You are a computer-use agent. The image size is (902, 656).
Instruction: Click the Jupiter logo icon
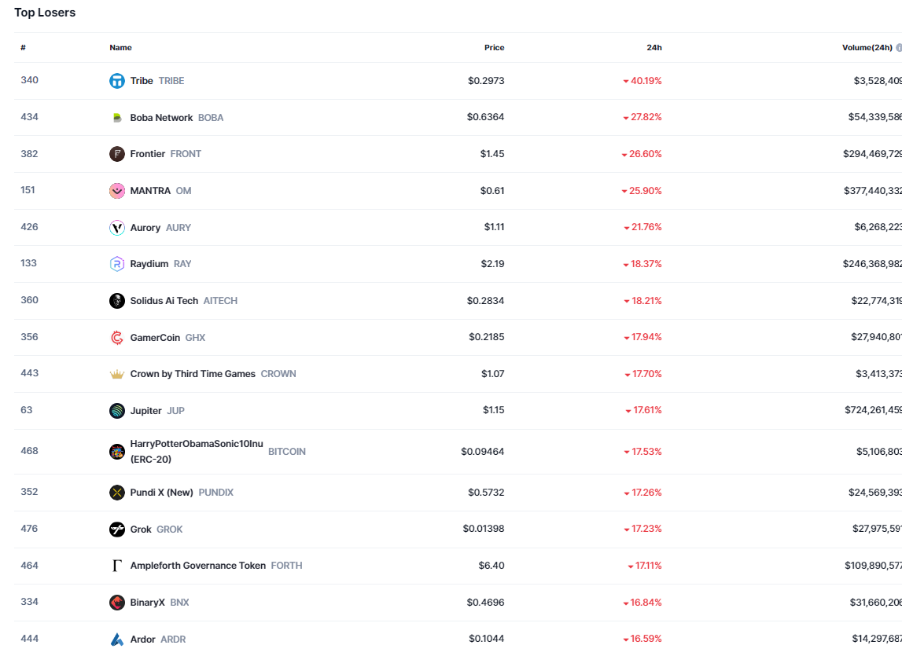[x=117, y=411]
